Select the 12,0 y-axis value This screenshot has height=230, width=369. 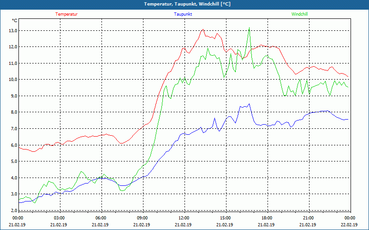tap(13, 47)
